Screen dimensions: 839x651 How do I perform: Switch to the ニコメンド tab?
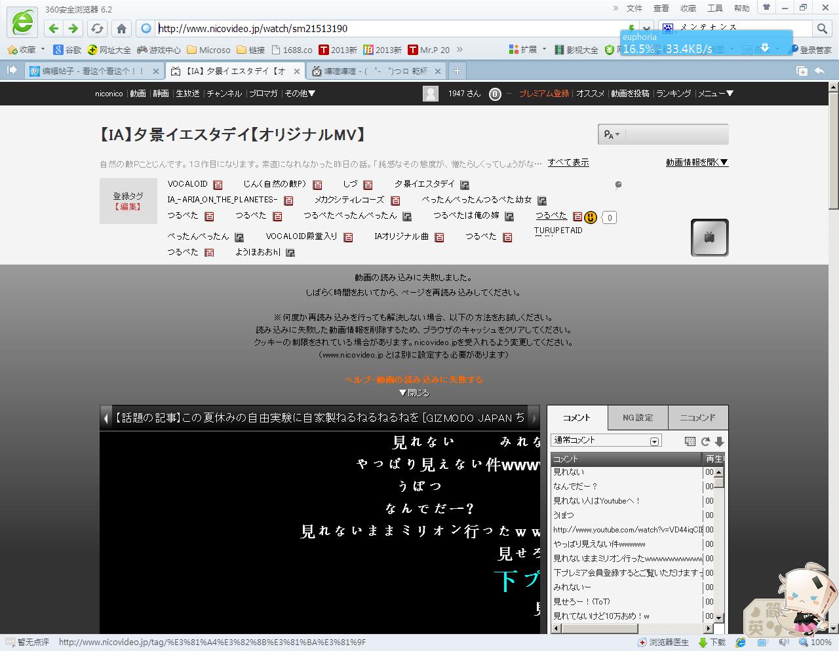tap(697, 418)
